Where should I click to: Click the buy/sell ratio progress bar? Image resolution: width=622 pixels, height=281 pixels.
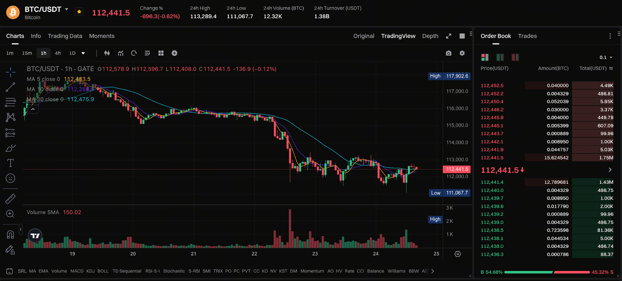547,272
